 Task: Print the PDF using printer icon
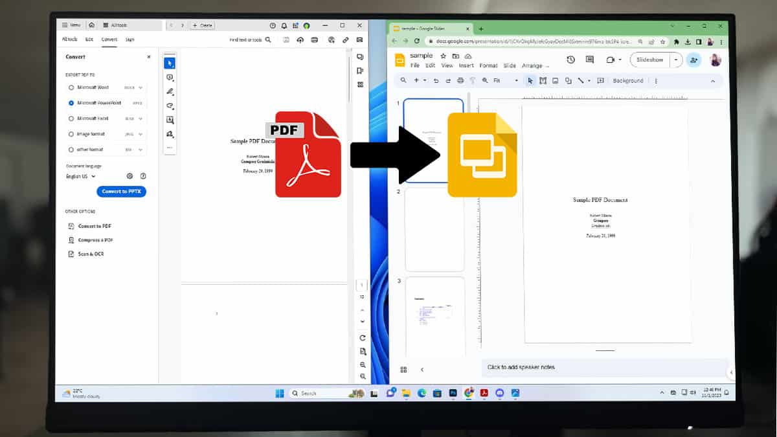click(x=315, y=39)
